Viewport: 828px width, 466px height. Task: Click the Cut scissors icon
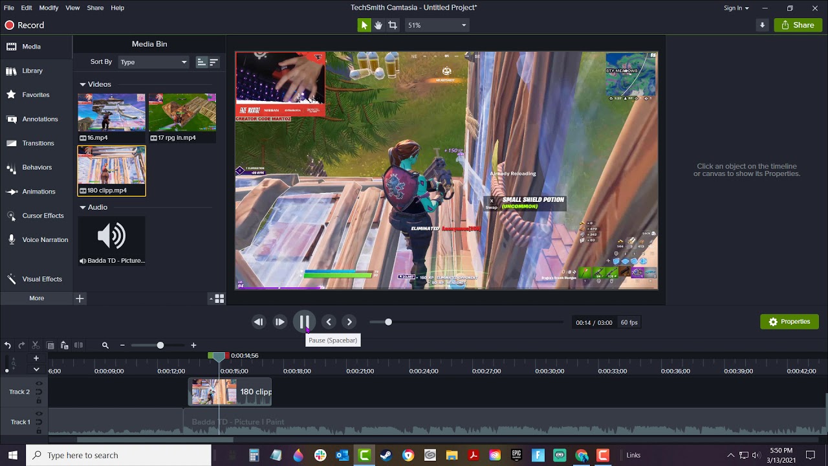[36, 346]
